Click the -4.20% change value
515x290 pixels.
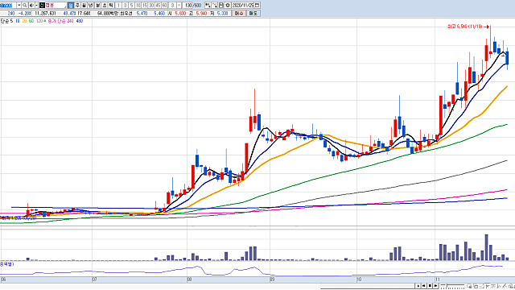click(24, 13)
